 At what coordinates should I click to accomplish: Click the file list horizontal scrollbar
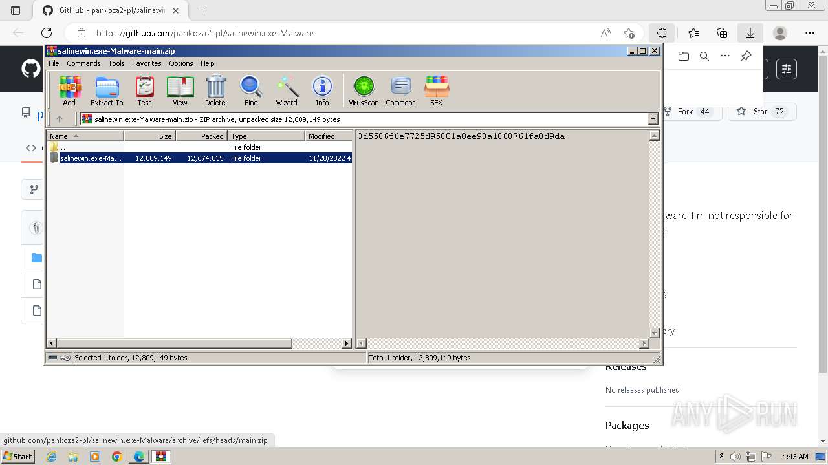pyautogui.click(x=200, y=344)
